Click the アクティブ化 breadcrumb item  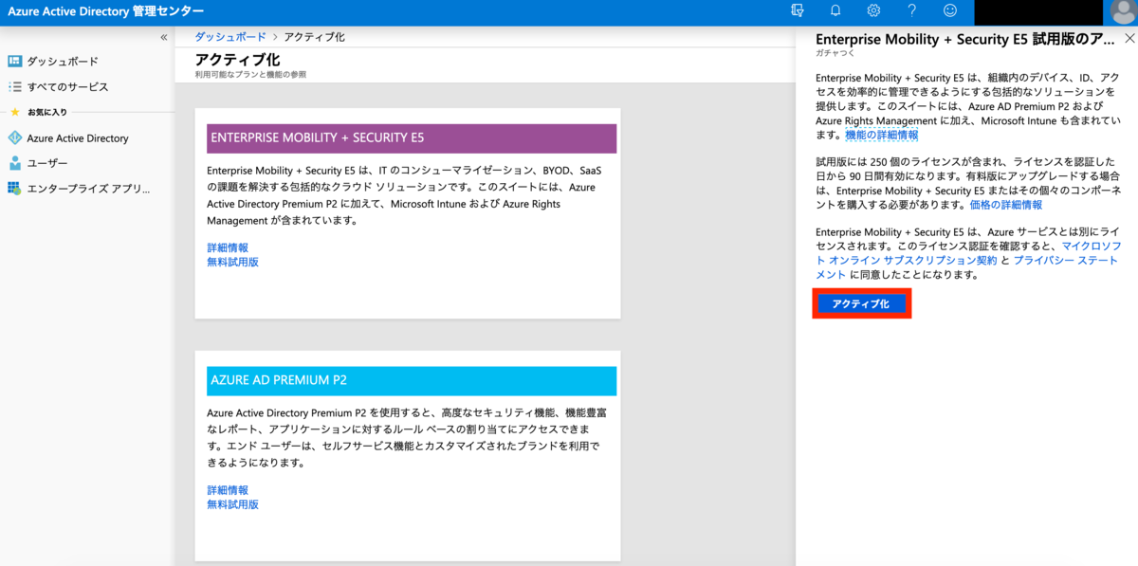(315, 37)
